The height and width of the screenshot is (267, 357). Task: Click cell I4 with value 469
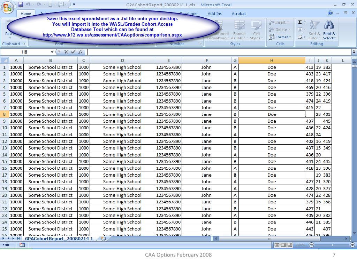click(310, 87)
